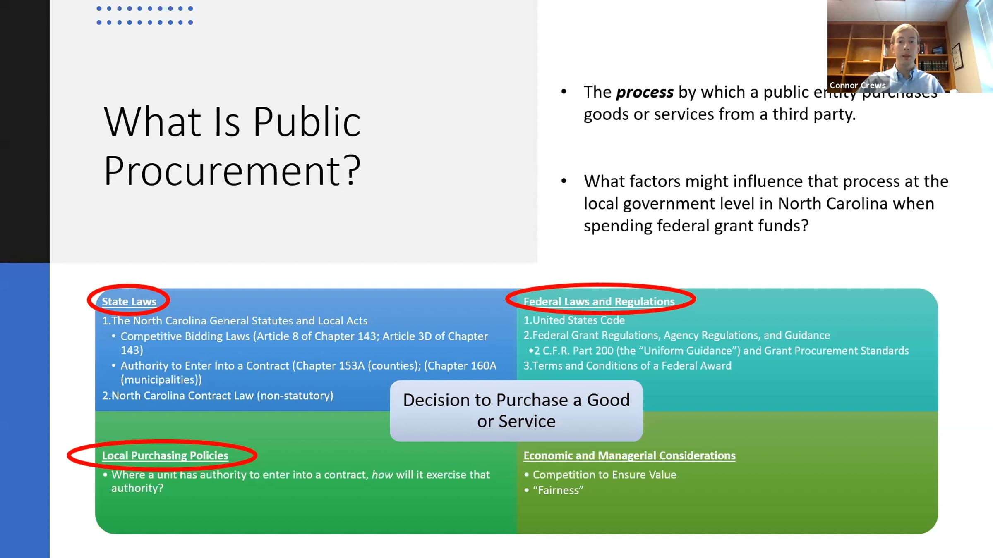Click the Connor Crews name label
Screen dimensions: 993x558
(857, 86)
